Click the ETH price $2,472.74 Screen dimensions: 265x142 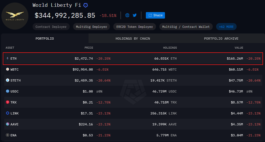(84, 59)
